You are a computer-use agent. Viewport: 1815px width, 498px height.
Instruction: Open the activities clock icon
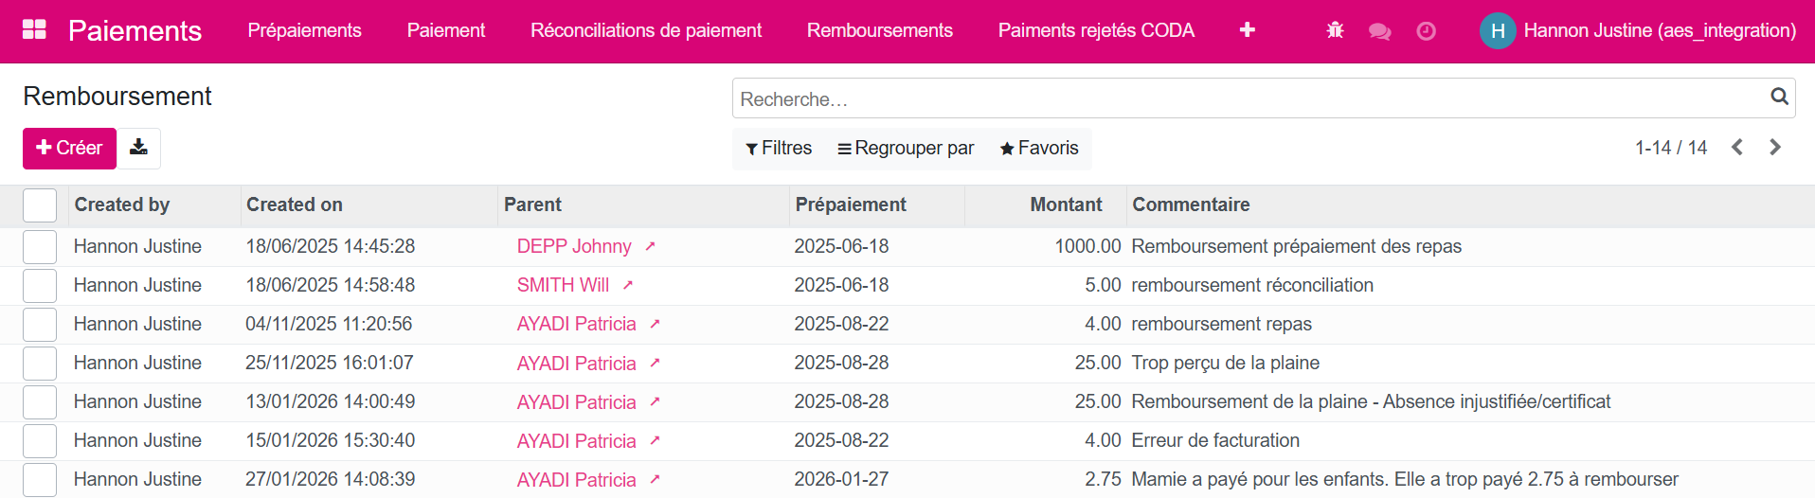1426,31
